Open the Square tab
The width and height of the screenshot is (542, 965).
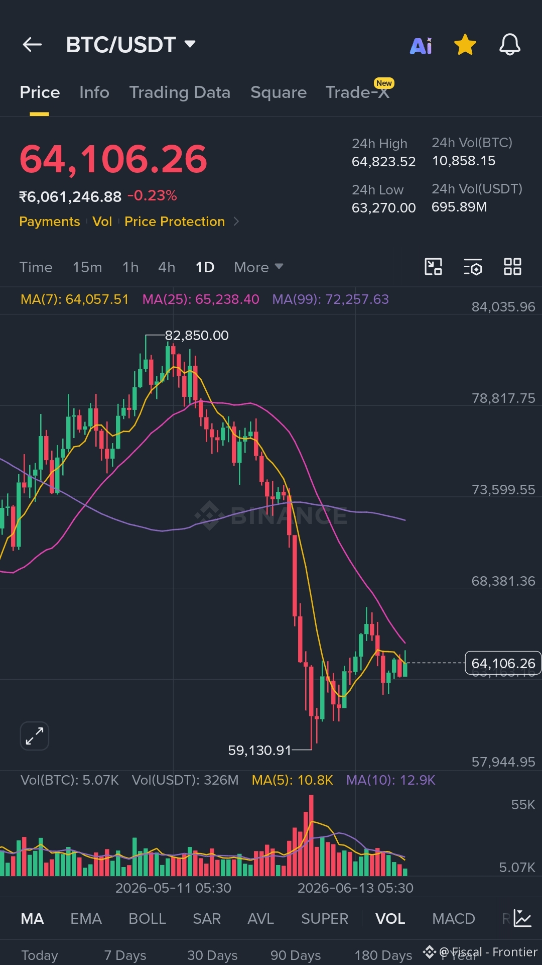[279, 92]
